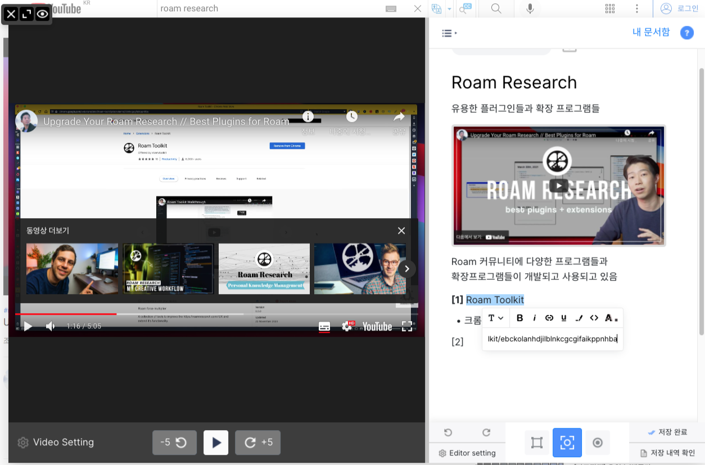Open the dropdown arrow next to translate icon
The width and height of the screenshot is (705, 465).
tap(449, 8)
